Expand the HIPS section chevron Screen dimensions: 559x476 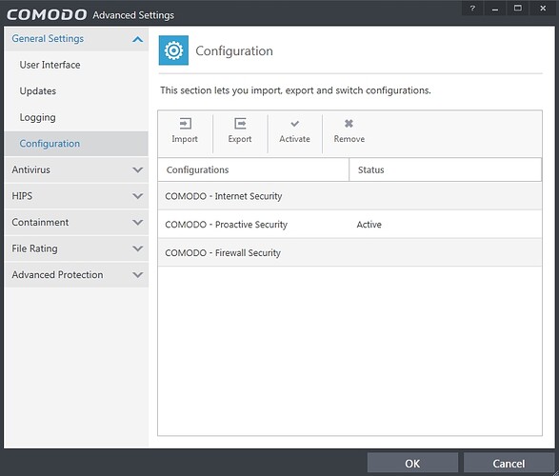[138, 196]
